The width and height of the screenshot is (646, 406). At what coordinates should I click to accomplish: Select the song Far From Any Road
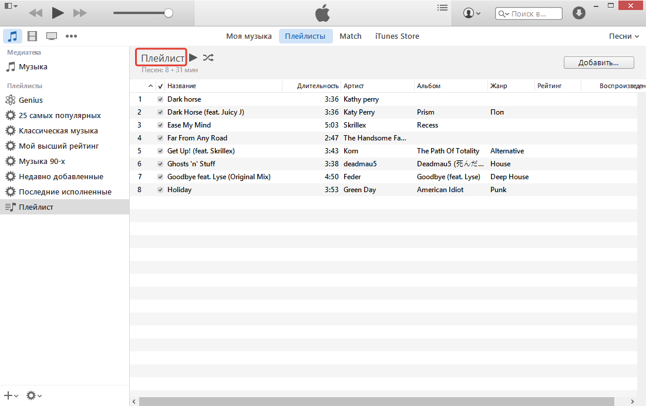(197, 138)
